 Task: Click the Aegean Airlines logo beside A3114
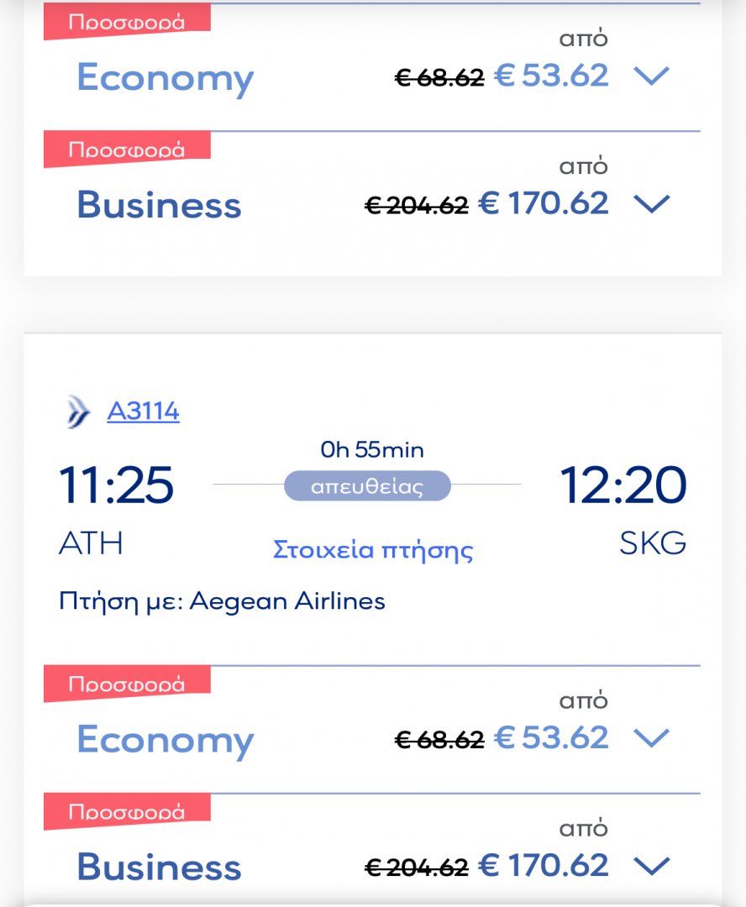pos(78,412)
